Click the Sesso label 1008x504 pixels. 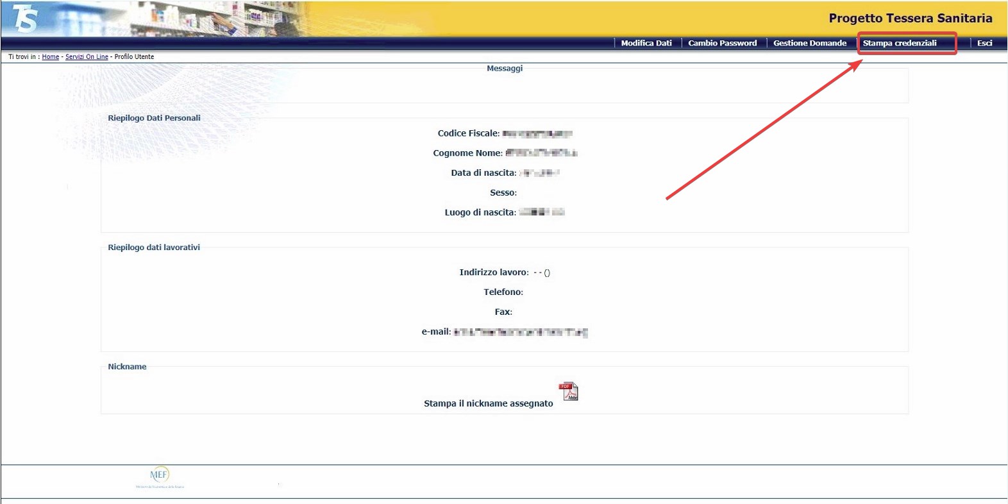pos(503,193)
